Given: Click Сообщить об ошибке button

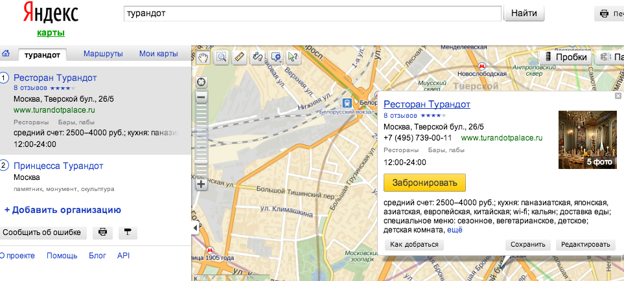Looking at the screenshot, I should pos(42,232).
